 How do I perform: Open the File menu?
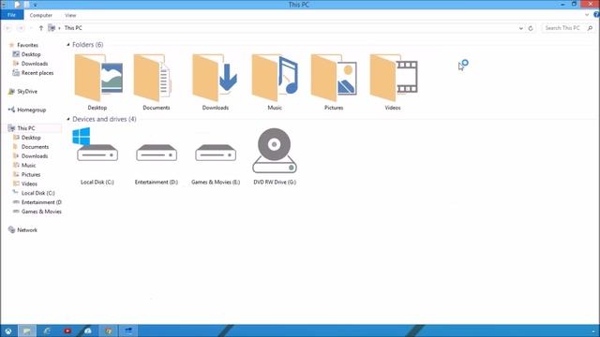click(x=11, y=15)
